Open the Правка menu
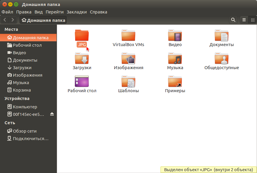Viewport: 257px width, 173px height. coord(24,12)
